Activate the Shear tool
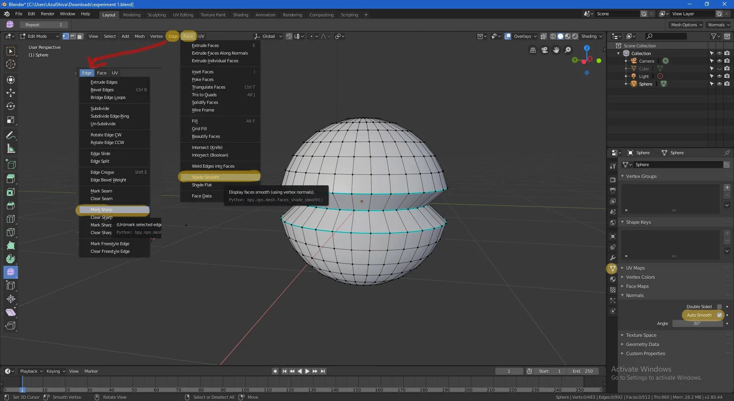Image resolution: width=734 pixels, height=401 pixels. pos(11,312)
